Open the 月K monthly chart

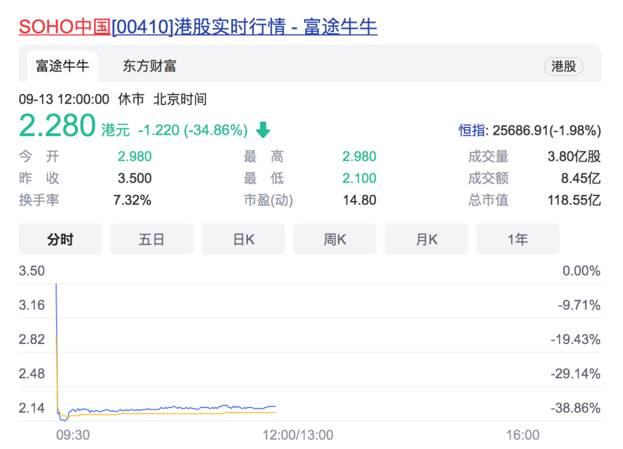point(426,239)
